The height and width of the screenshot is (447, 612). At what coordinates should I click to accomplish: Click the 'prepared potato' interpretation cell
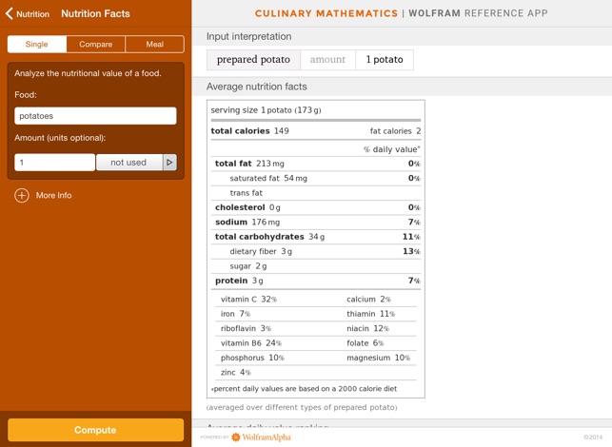click(x=254, y=60)
